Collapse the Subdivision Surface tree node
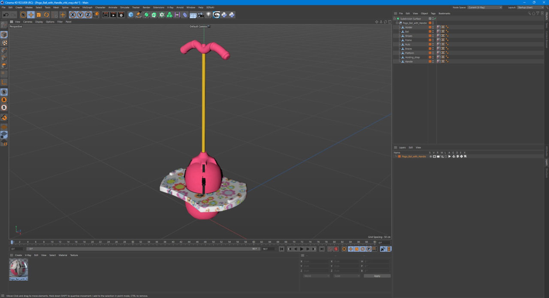549x298 pixels. 395,19
